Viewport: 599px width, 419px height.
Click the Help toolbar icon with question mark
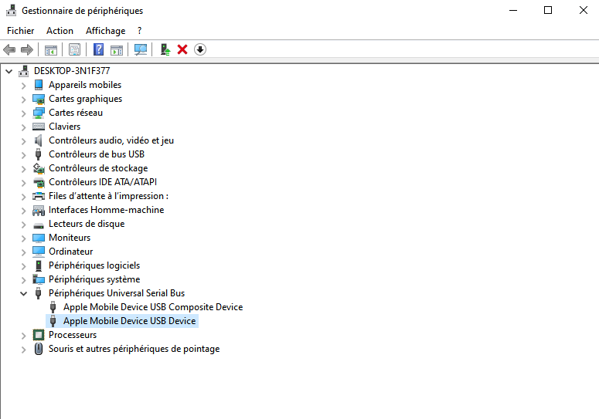tap(98, 49)
